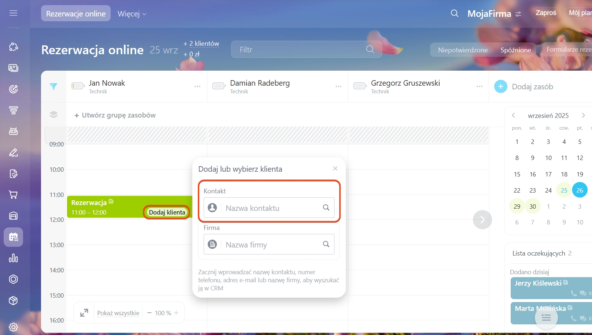Open Jan Nowak's three-dot options menu

click(x=197, y=86)
